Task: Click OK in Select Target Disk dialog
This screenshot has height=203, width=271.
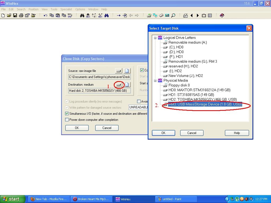Action: point(164,133)
